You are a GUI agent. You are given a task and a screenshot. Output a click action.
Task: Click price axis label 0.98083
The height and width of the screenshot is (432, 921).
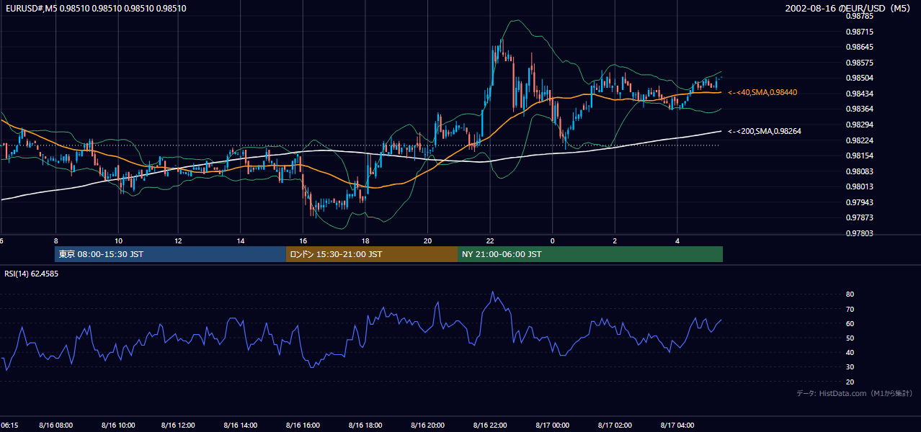[859, 171]
